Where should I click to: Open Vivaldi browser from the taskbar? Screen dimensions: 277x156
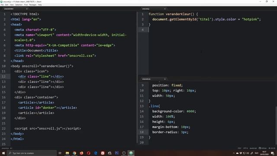[103, 153]
